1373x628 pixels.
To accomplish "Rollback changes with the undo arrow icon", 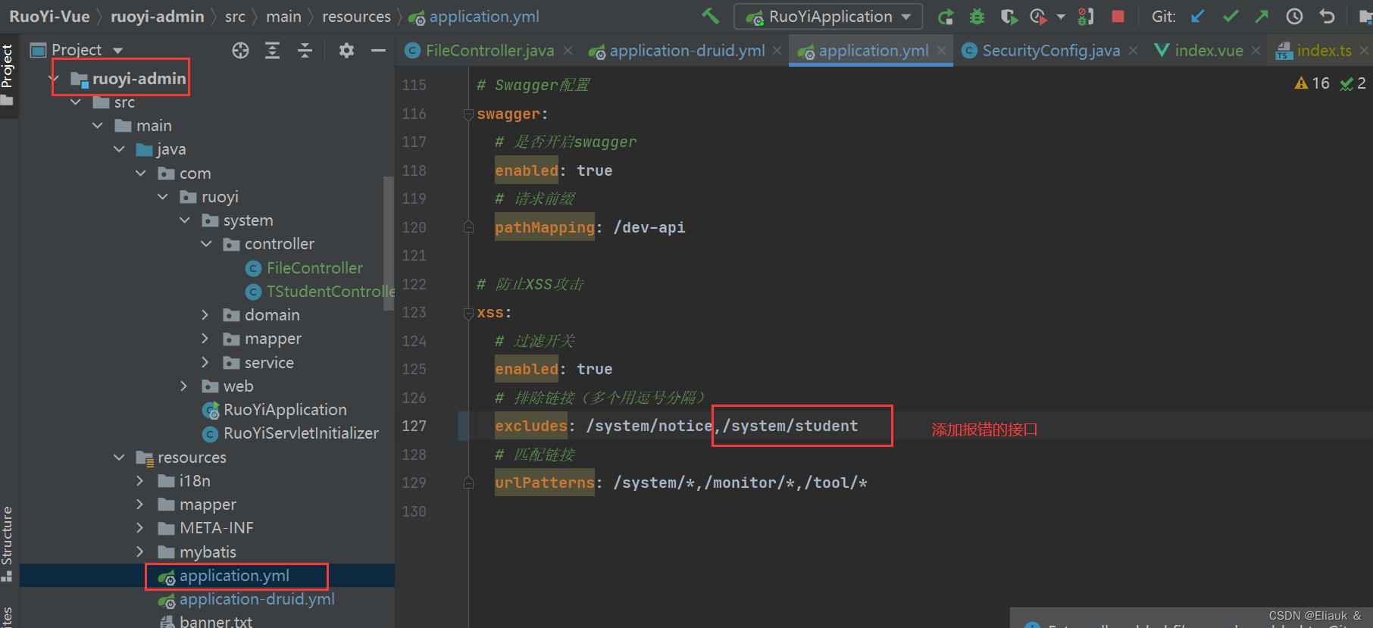I will tap(1327, 17).
